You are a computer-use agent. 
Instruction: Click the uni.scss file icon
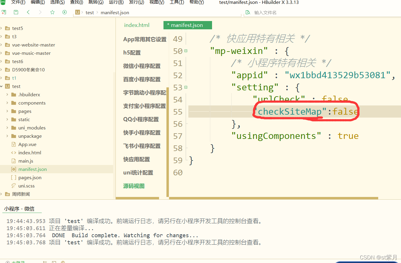(x=13, y=186)
